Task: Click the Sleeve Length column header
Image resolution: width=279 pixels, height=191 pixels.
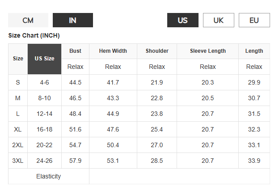Action: [207, 51]
